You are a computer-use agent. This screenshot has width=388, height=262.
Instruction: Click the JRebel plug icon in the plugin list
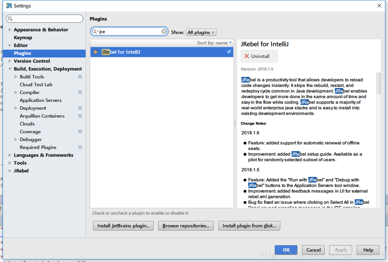coord(96,52)
